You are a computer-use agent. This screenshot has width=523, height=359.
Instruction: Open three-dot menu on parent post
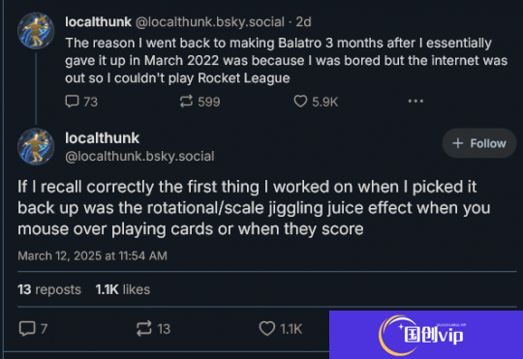(x=415, y=101)
